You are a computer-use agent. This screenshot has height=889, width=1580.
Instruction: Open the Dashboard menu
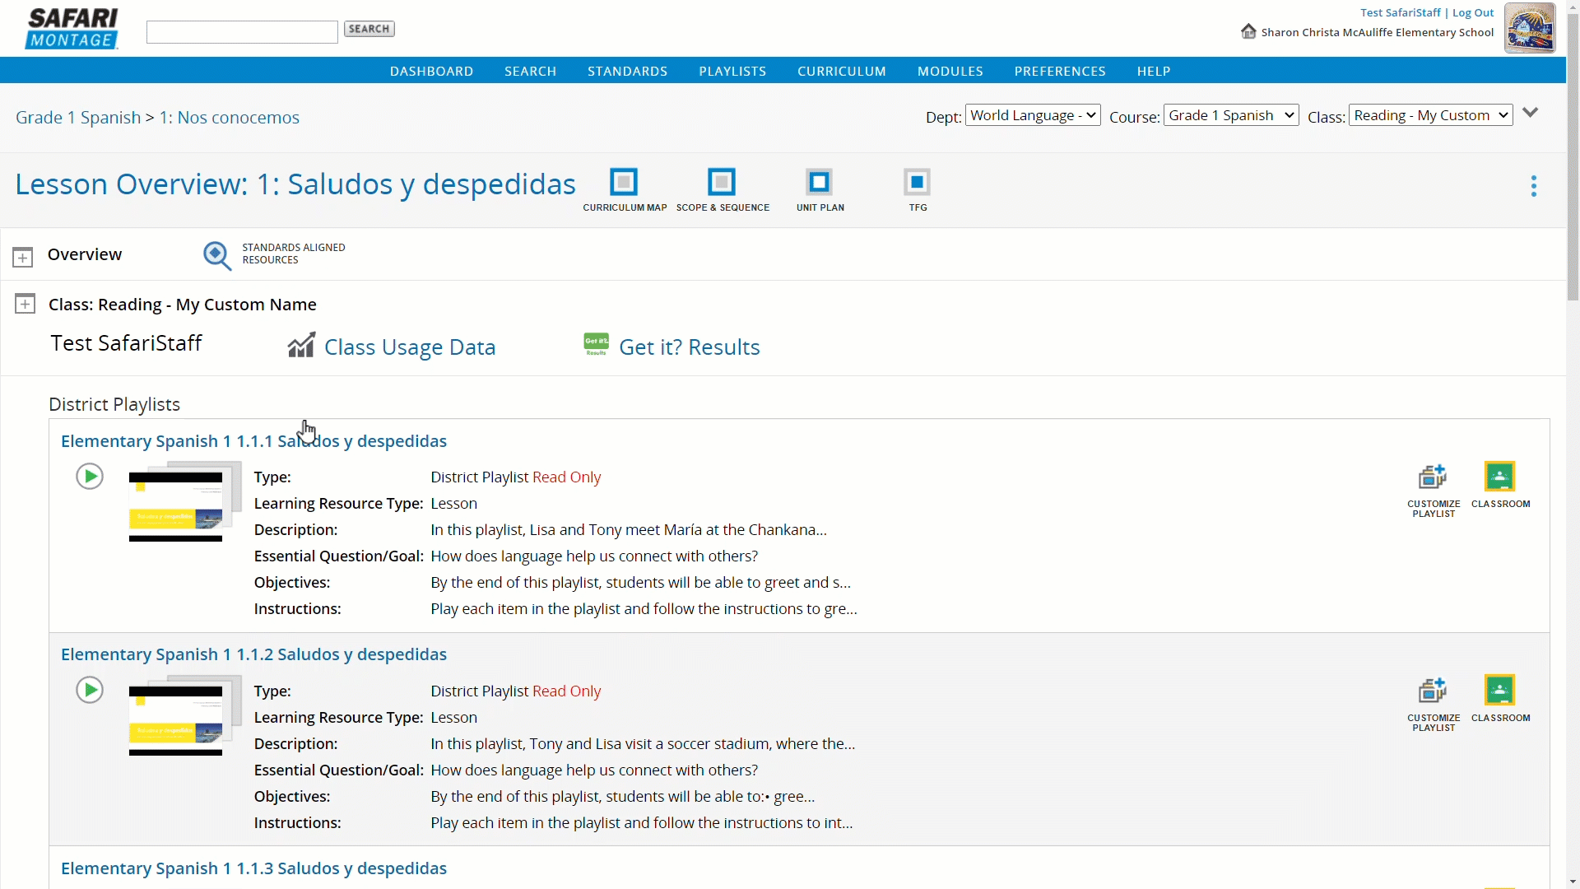[431, 71]
